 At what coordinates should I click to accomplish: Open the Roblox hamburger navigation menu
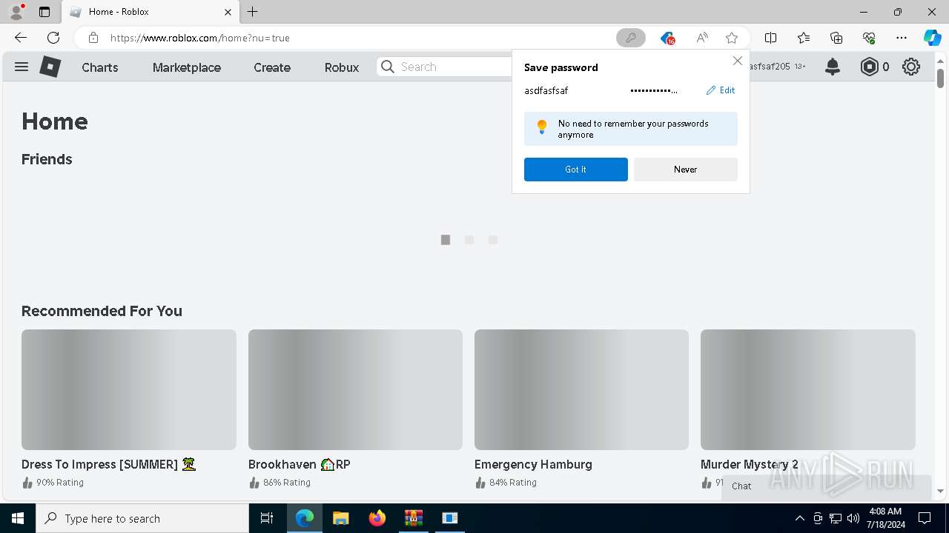point(22,67)
